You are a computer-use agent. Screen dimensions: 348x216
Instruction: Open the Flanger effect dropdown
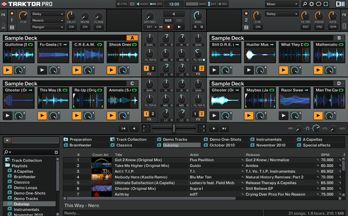[47, 27]
